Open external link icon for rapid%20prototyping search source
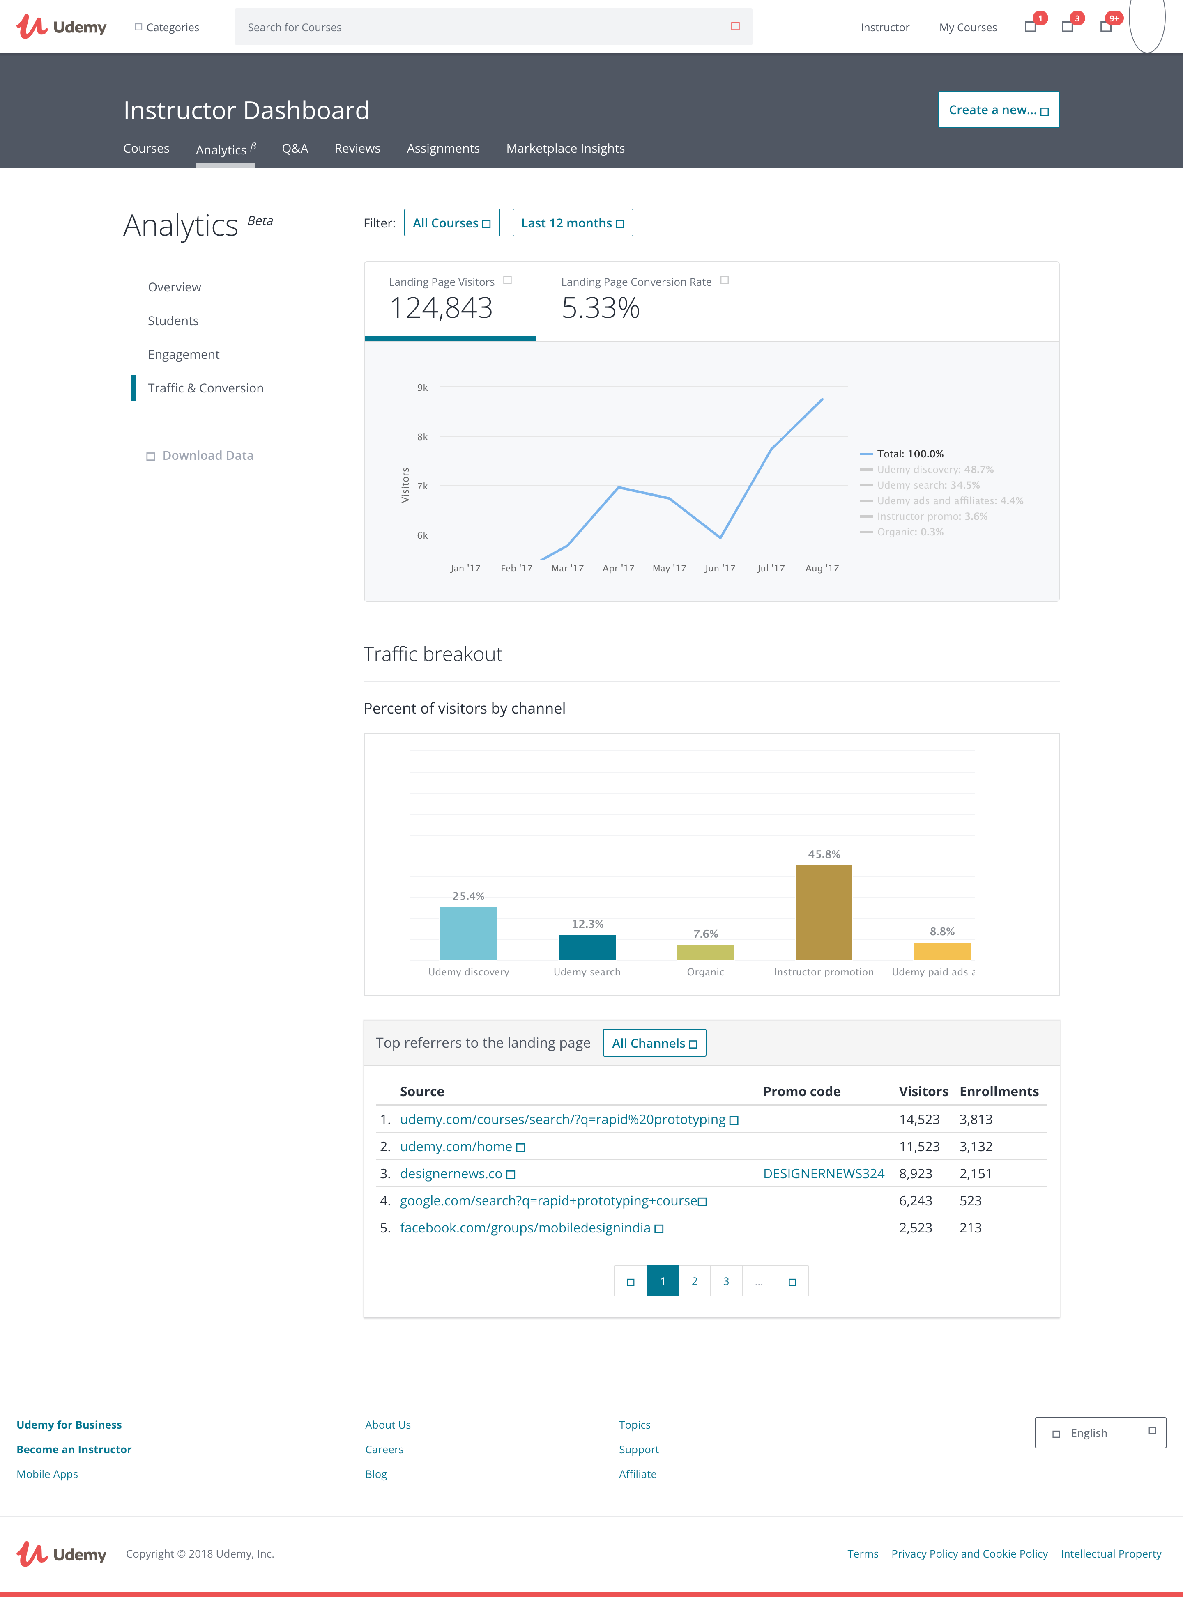1183x1597 pixels. pyautogui.click(x=733, y=1120)
